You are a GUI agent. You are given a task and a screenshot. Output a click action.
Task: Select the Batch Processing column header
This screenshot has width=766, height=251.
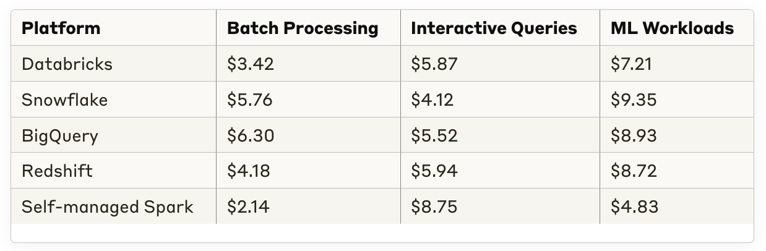pyautogui.click(x=303, y=28)
